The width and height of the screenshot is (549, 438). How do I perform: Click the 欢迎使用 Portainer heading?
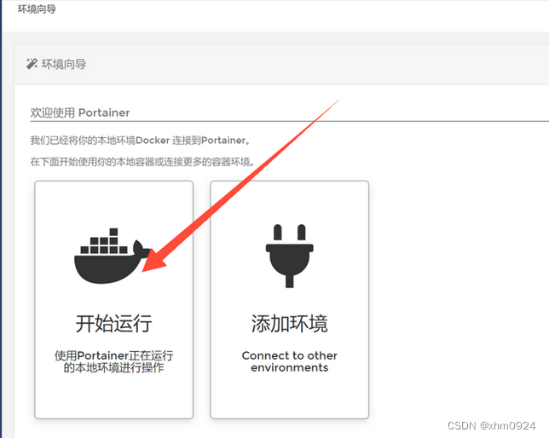[80, 112]
